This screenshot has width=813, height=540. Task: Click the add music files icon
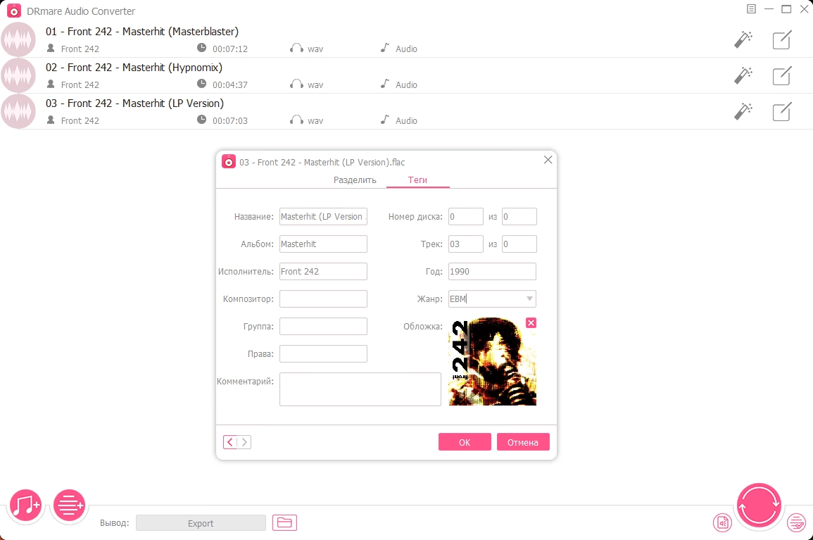pos(25,505)
